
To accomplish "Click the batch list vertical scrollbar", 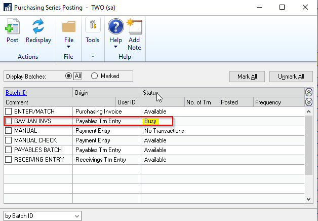I will click(309, 152).
